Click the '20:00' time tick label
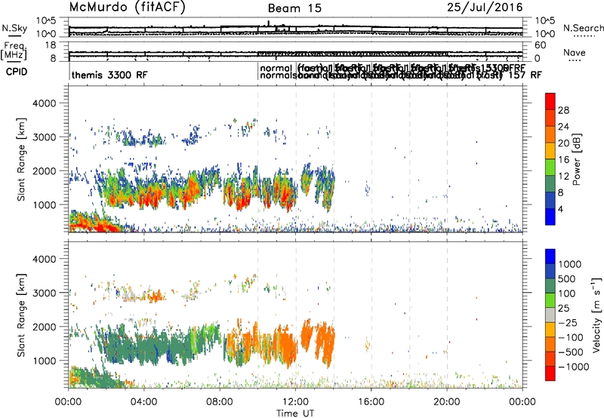 coord(446,402)
